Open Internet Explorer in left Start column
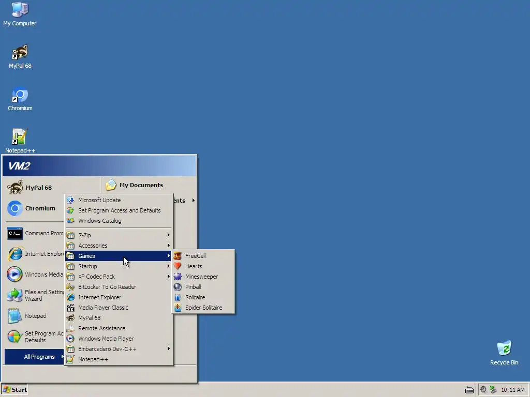This screenshot has width=530, height=397. pyautogui.click(x=35, y=254)
